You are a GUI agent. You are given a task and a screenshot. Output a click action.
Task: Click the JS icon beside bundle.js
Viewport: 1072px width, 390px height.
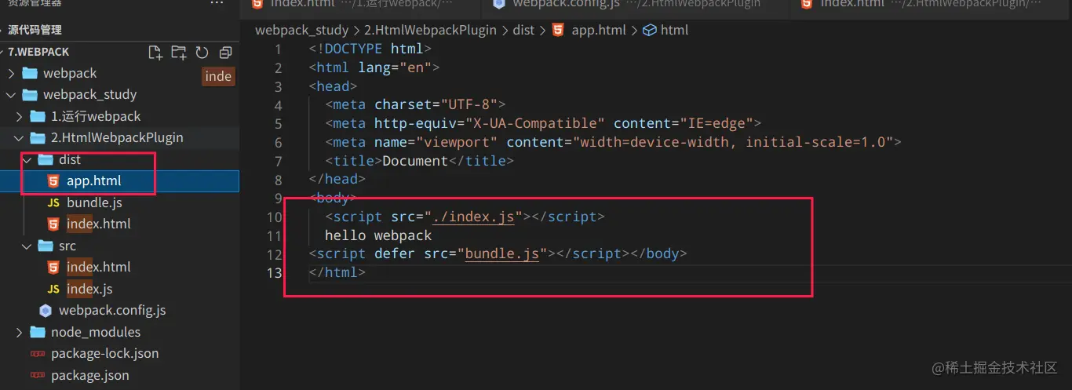[53, 202]
